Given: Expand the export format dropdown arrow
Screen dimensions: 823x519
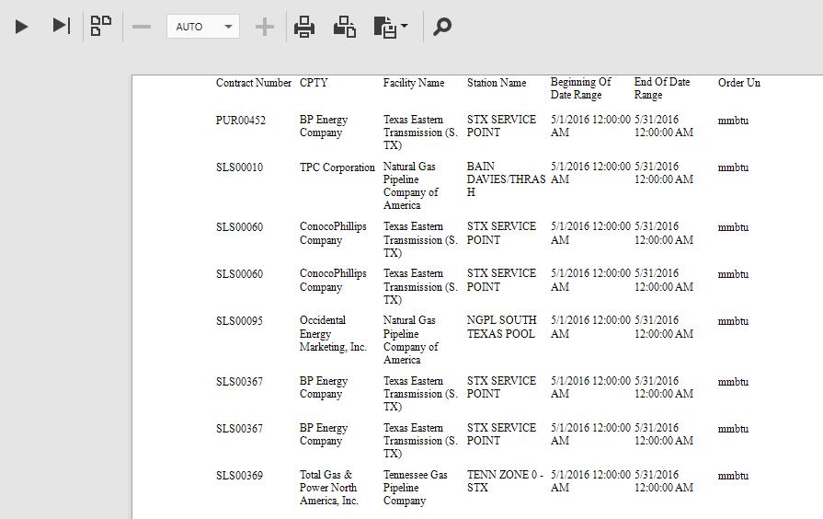Looking at the screenshot, I should [405, 27].
